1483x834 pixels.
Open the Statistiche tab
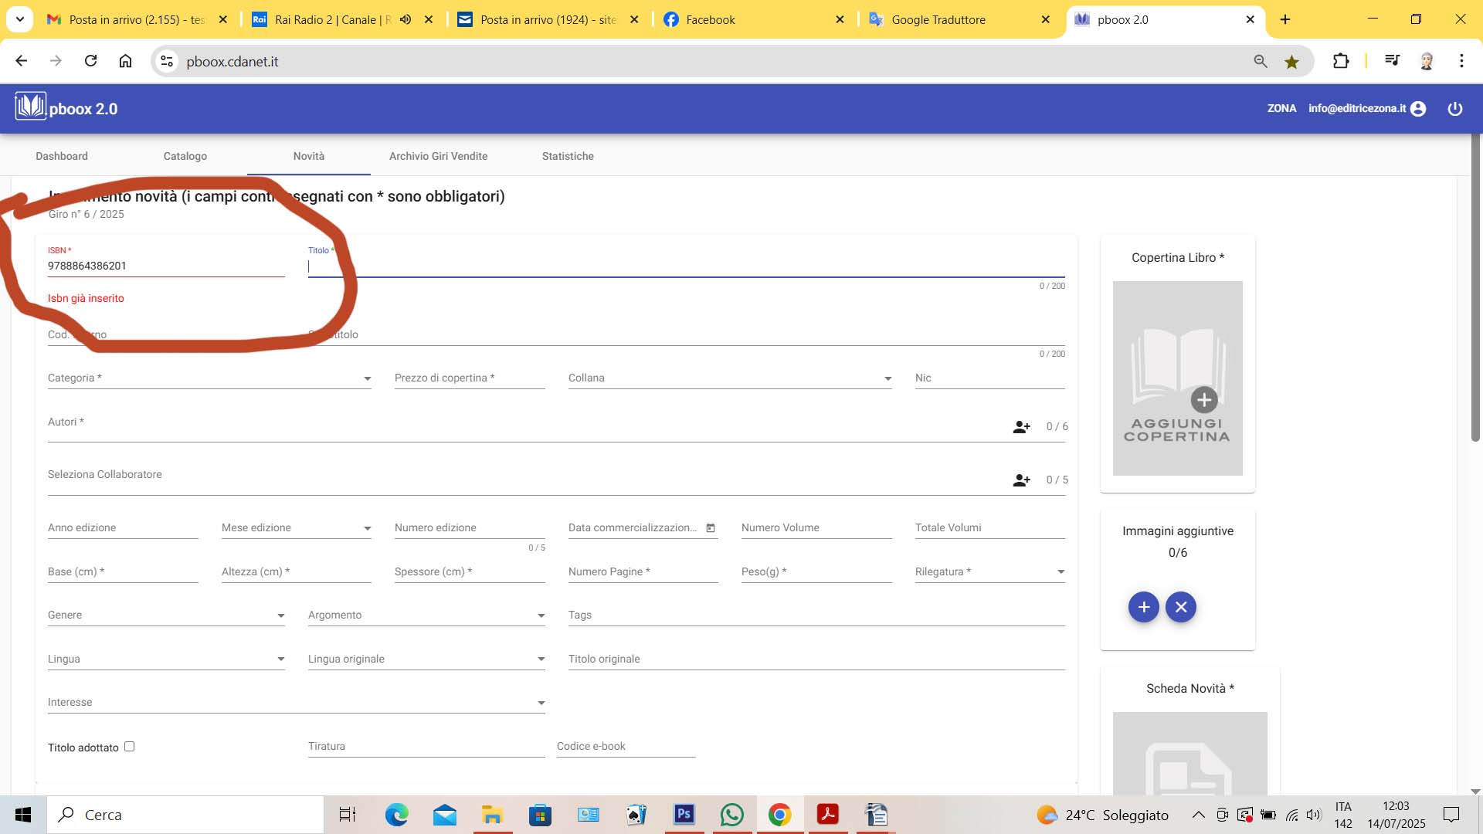pos(568,156)
